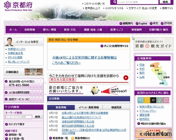Open the 京都府観光ガイド banner
176x140 pixels.
(153, 44)
